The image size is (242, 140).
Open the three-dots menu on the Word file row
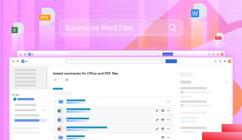tap(168, 120)
